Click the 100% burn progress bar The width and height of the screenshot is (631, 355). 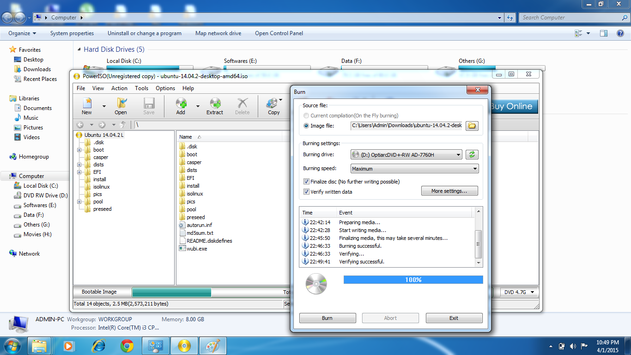[413, 280]
